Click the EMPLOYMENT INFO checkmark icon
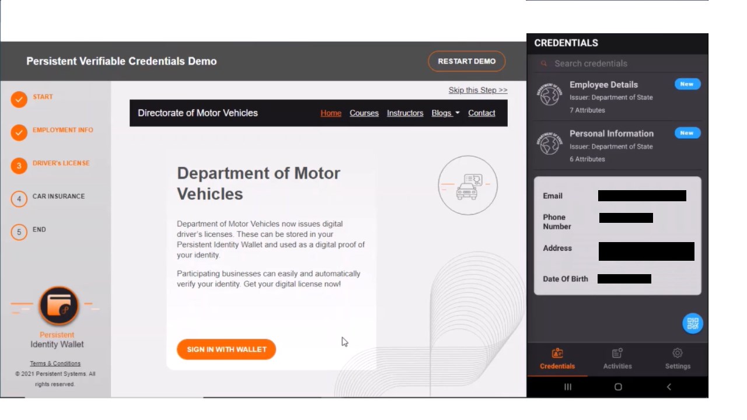The width and height of the screenshot is (747, 420). click(x=19, y=133)
